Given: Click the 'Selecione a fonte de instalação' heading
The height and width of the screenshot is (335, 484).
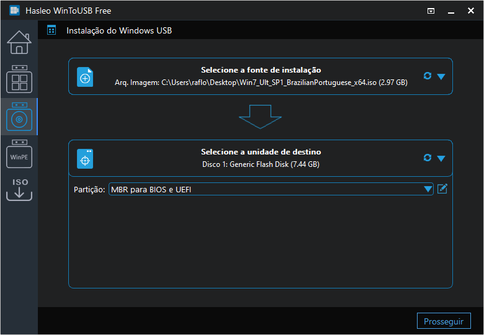Looking at the screenshot, I should [261, 70].
